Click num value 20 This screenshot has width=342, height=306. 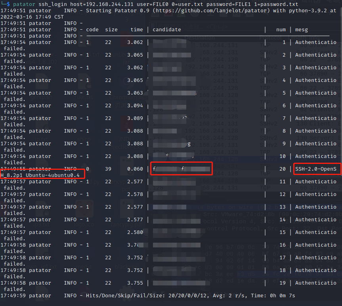(283, 169)
